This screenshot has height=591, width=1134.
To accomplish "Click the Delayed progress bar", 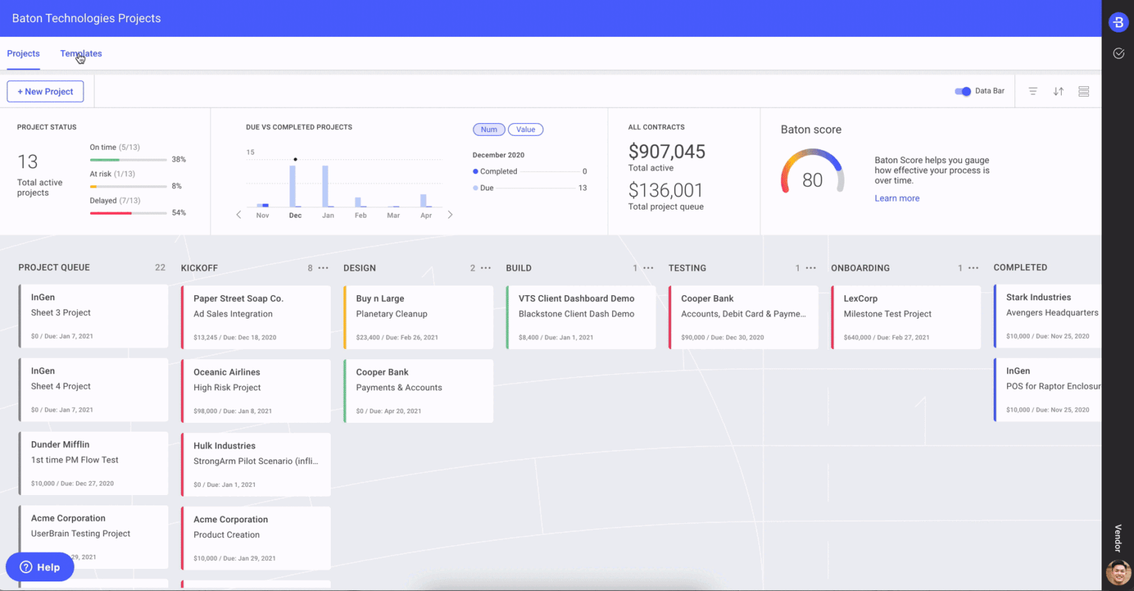I will 128,213.
